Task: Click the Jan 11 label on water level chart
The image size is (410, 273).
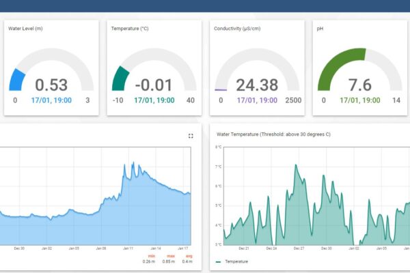Action: point(128,248)
